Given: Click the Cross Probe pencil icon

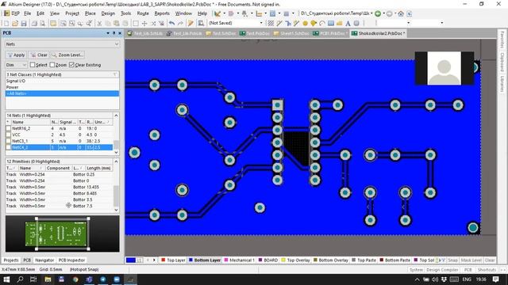Looking at the screenshot, I should (190, 23).
